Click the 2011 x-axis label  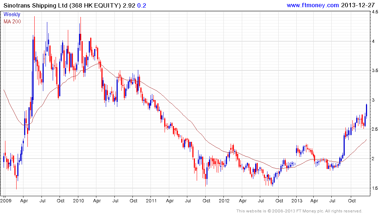(151, 201)
